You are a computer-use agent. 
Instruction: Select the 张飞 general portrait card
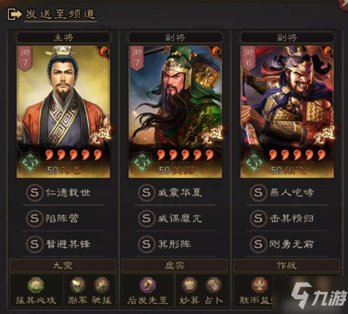click(x=287, y=112)
